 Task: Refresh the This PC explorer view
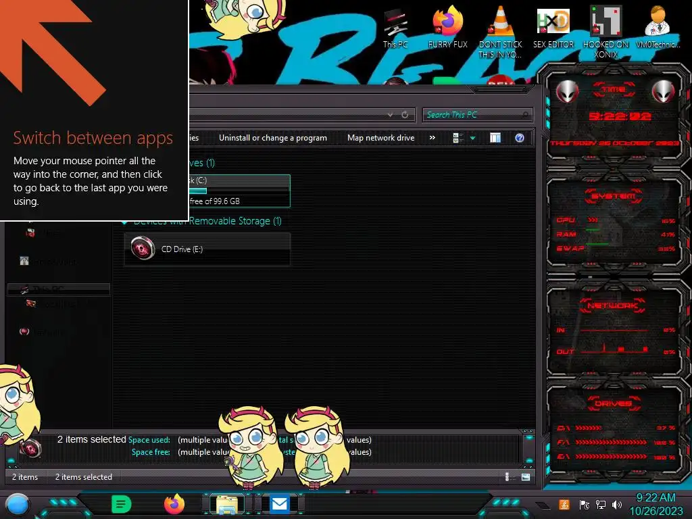(x=405, y=115)
